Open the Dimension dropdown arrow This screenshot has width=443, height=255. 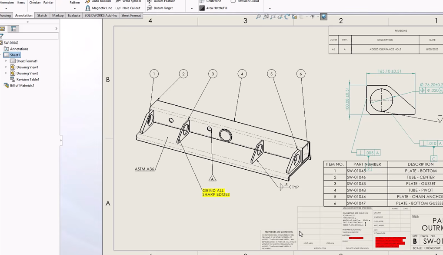6,8
